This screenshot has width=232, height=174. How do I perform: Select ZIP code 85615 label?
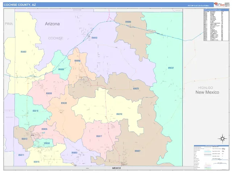[37, 162]
